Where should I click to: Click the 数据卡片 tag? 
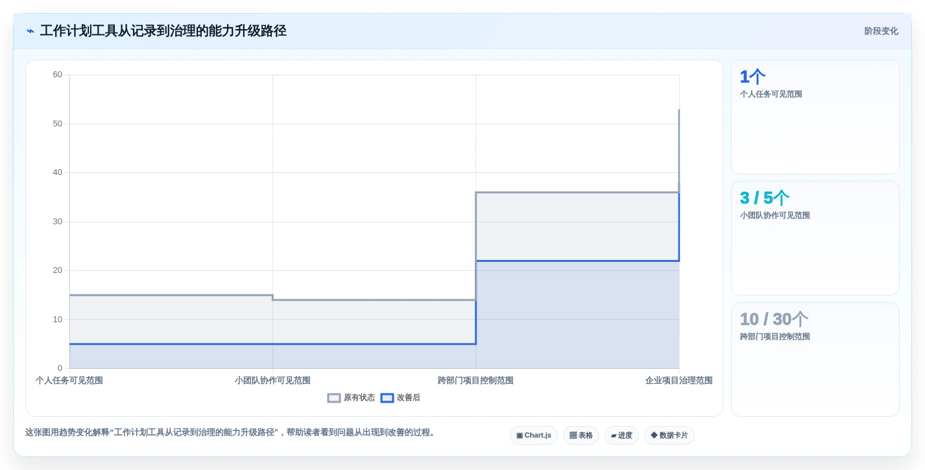tap(669, 436)
